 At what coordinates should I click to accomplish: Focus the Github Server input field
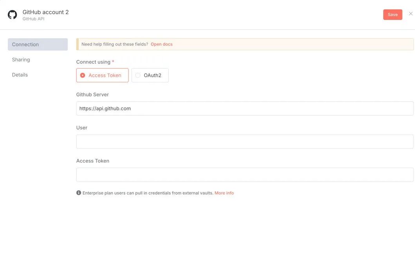(245, 108)
